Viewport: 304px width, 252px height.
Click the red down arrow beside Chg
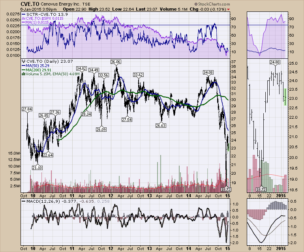[229, 9]
